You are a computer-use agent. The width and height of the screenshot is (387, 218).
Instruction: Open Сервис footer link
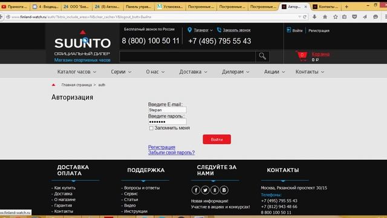(131, 194)
